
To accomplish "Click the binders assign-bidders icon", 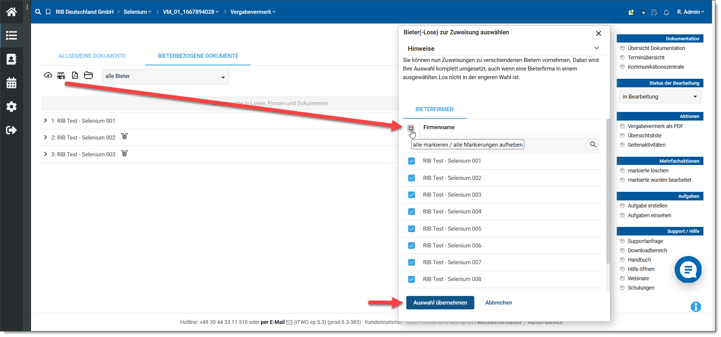I will pos(61,75).
